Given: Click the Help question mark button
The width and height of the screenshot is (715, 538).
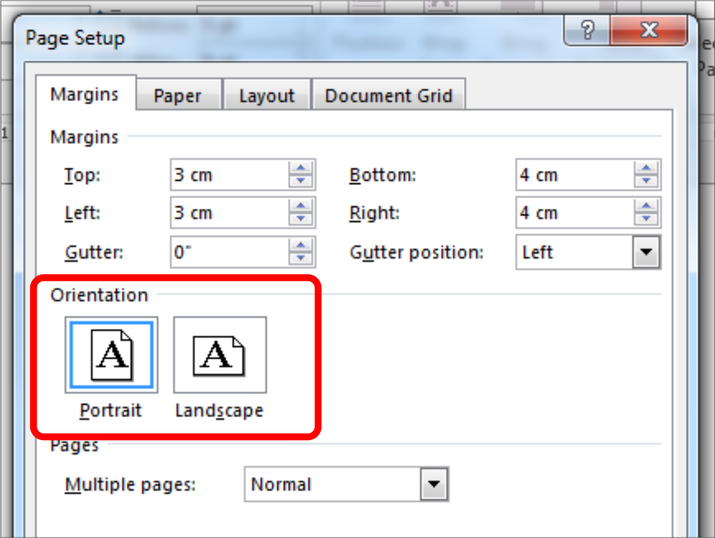Looking at the screenshot, I should pyautogui.click(x=587, y=30).
